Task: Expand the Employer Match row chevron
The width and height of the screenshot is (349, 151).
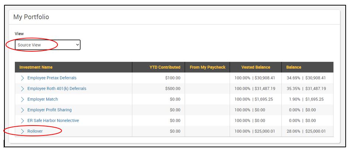Action: [23, 99]
